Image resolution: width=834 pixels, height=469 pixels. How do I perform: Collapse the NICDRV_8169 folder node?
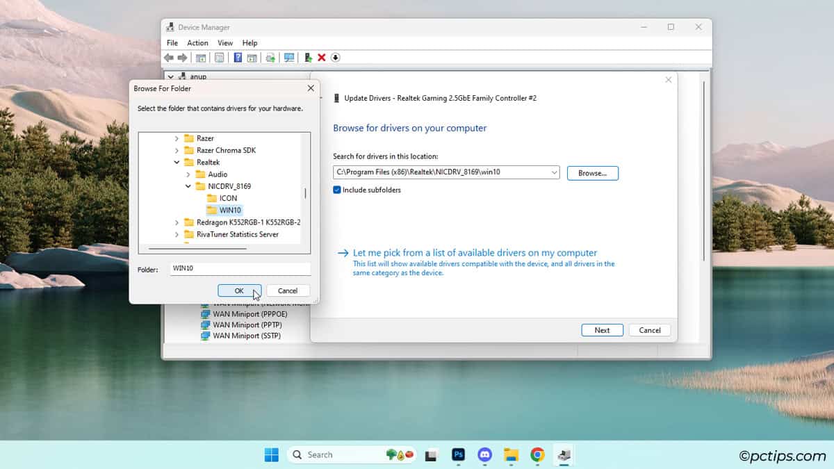coord(188,186)
